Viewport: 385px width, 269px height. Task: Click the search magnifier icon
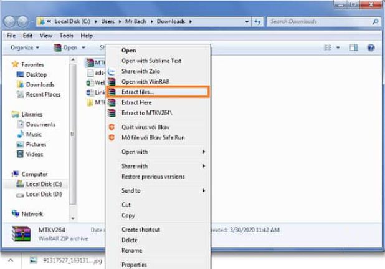tap(374, 22)
